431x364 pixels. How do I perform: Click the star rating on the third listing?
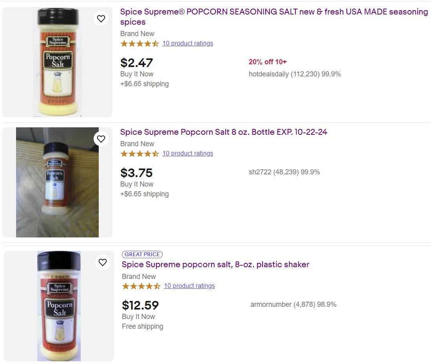(x=141, y=286)
